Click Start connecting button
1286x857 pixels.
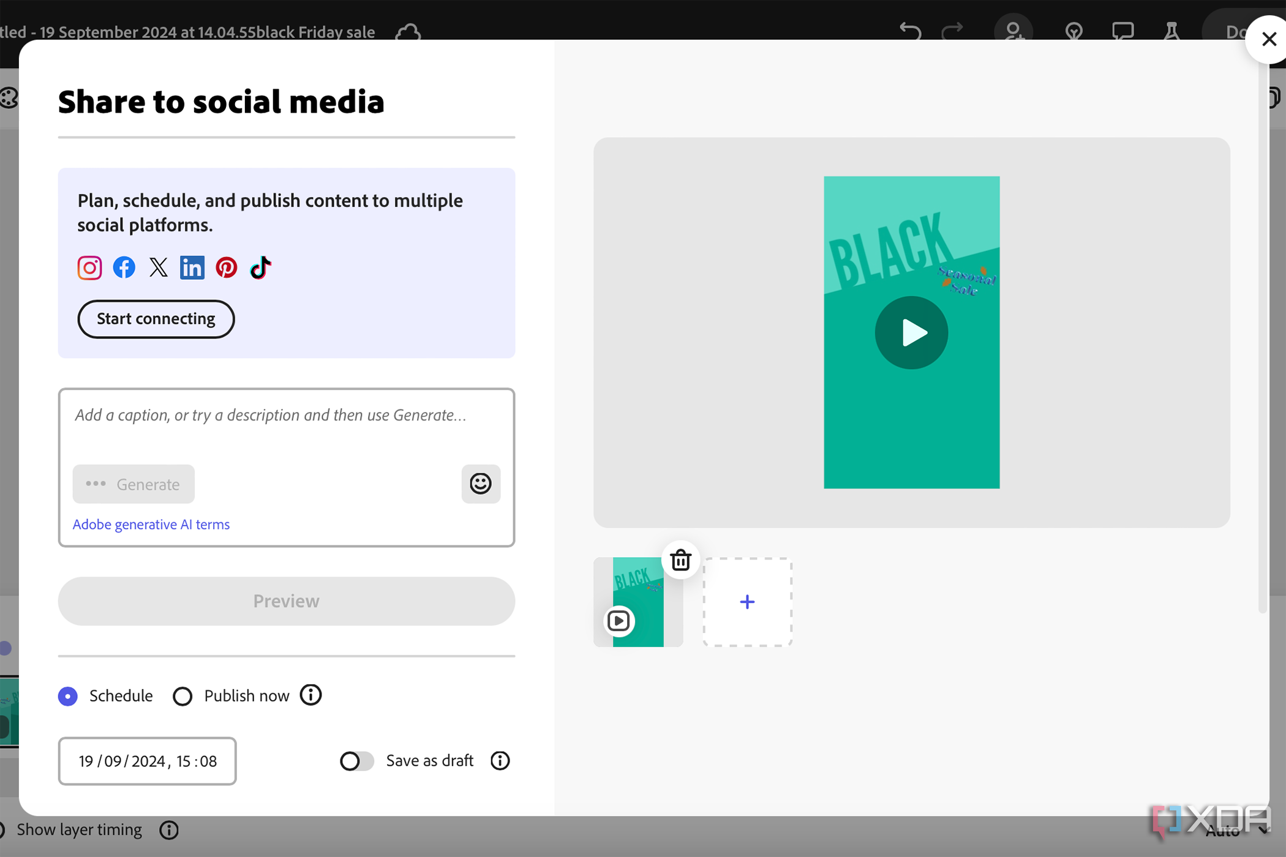pos(155,318)
